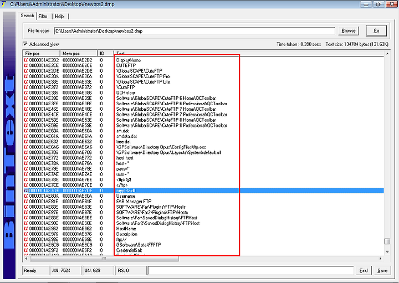Click the vertical scrollbar down arrow
This screenshot has width=399, height=283.
click(x=387, y=252)
